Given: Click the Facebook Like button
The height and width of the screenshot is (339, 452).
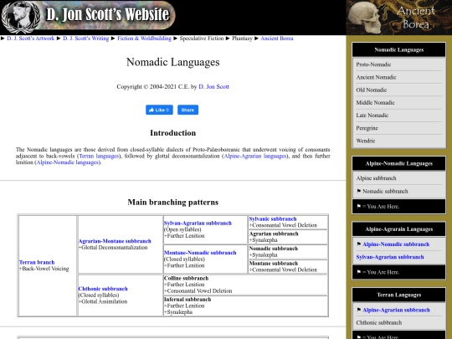Looking at the screenshot, I should (x=159, y=110).
